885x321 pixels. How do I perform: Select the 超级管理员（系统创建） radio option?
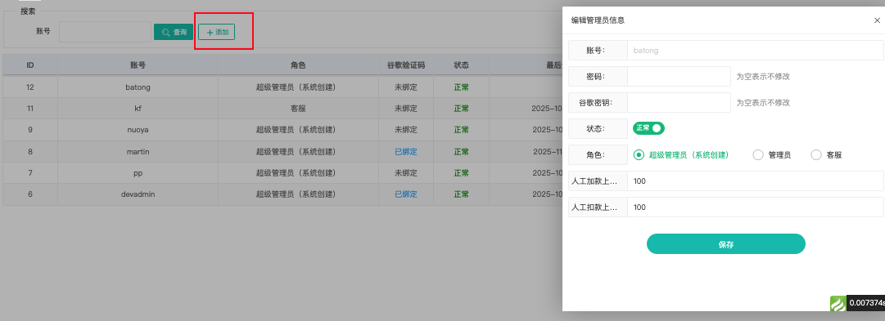[x=681, y=155]
